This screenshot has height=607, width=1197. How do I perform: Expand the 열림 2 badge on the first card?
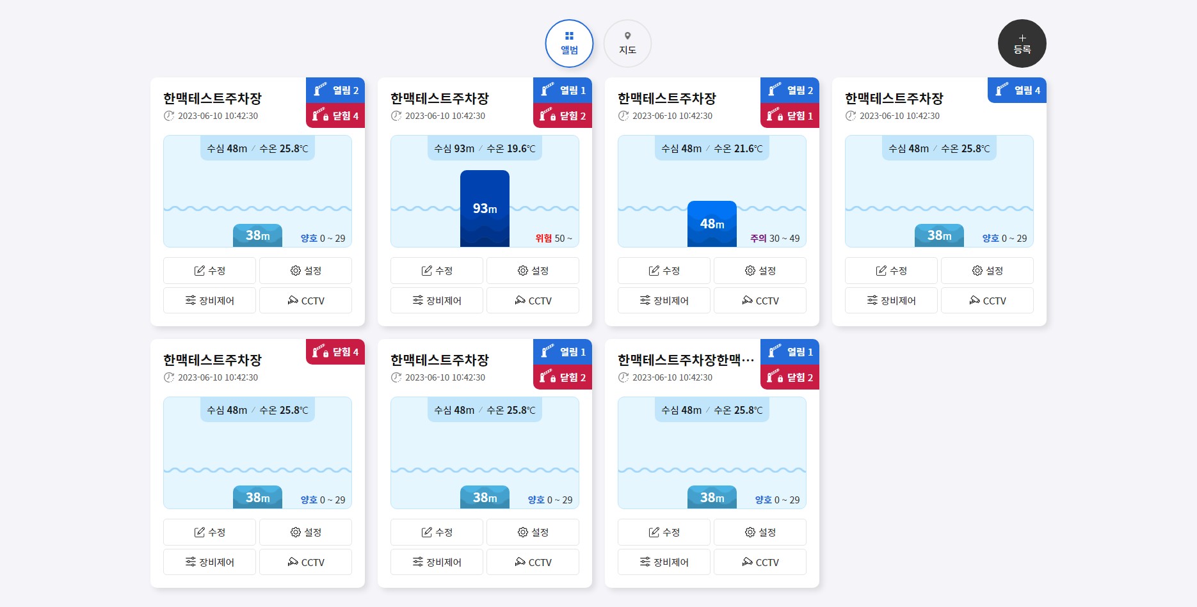click(335, 90)
